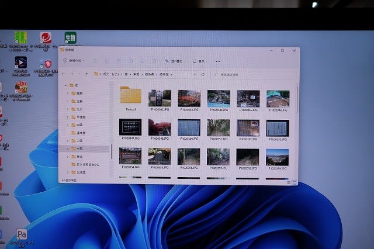Select the 東北 folder in the navigation pane
The width and height of the screenshot is (374, 249).
click(79, 156)
